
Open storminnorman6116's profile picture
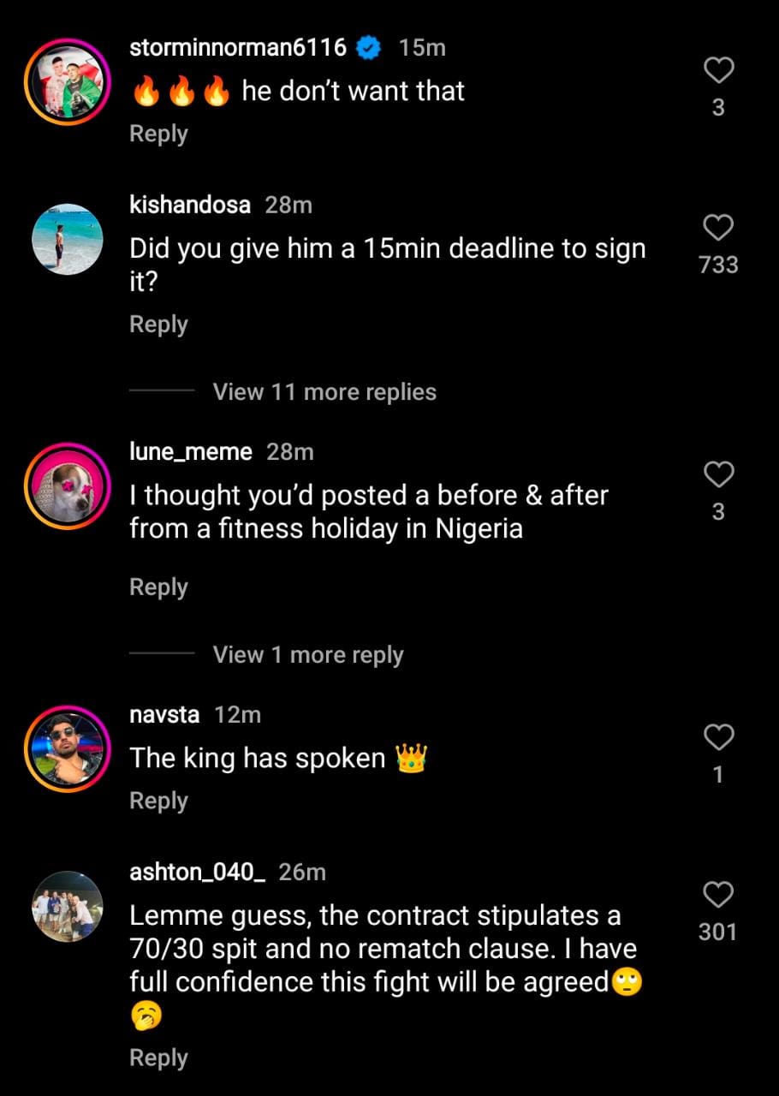tap(67, 82)
